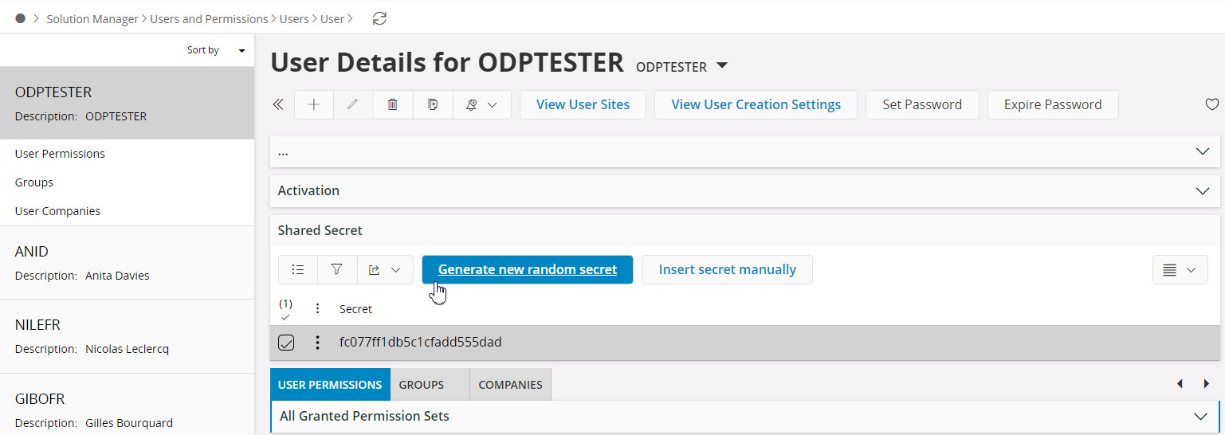Open the three-dot menu for the secret row
1225x435 pixels.
coord(317,343)
